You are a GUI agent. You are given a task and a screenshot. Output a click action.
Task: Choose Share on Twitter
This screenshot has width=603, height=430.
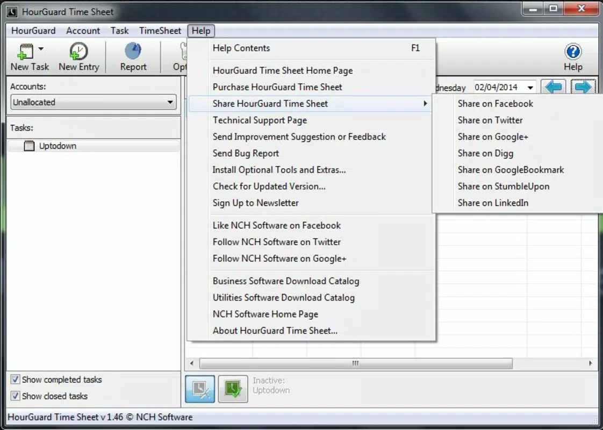tap(518, 120)
